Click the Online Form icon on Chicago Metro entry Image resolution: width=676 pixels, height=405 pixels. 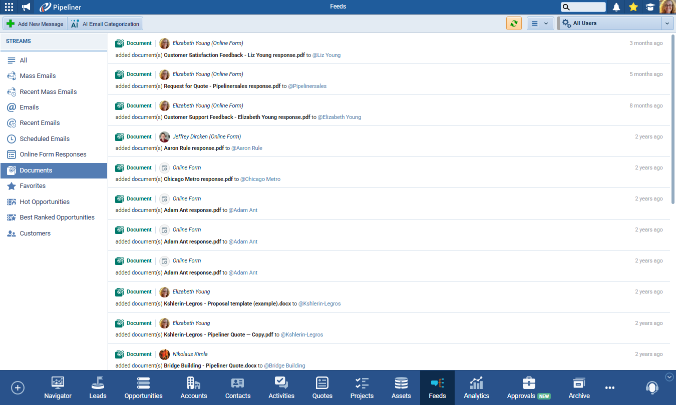click(x=164, y=168)
